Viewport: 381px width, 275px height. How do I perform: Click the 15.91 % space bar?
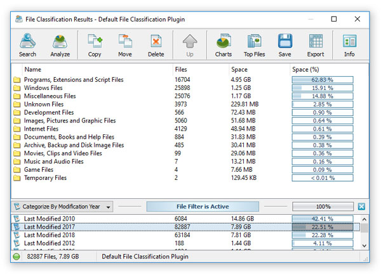pyautogui.click(x=323, y=88)
